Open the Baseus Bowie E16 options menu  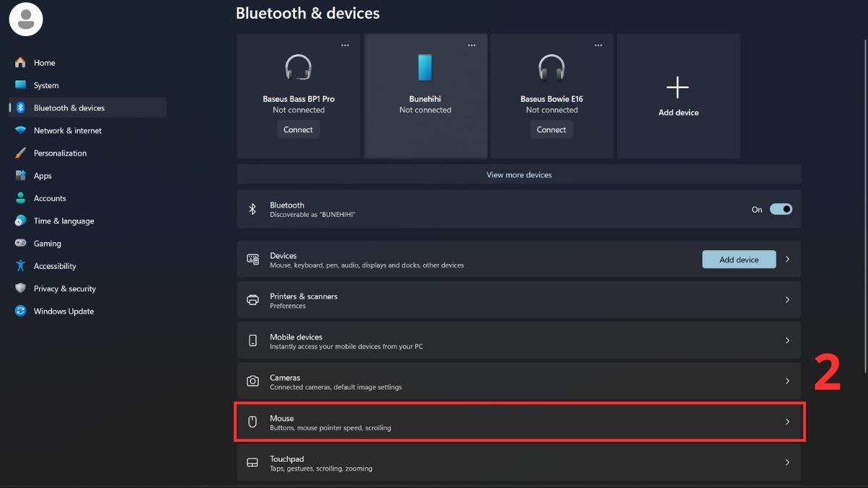[598, 44]
